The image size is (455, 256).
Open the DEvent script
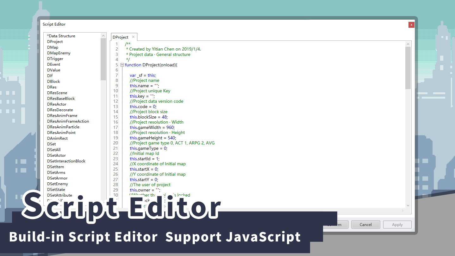coord(54,64)
